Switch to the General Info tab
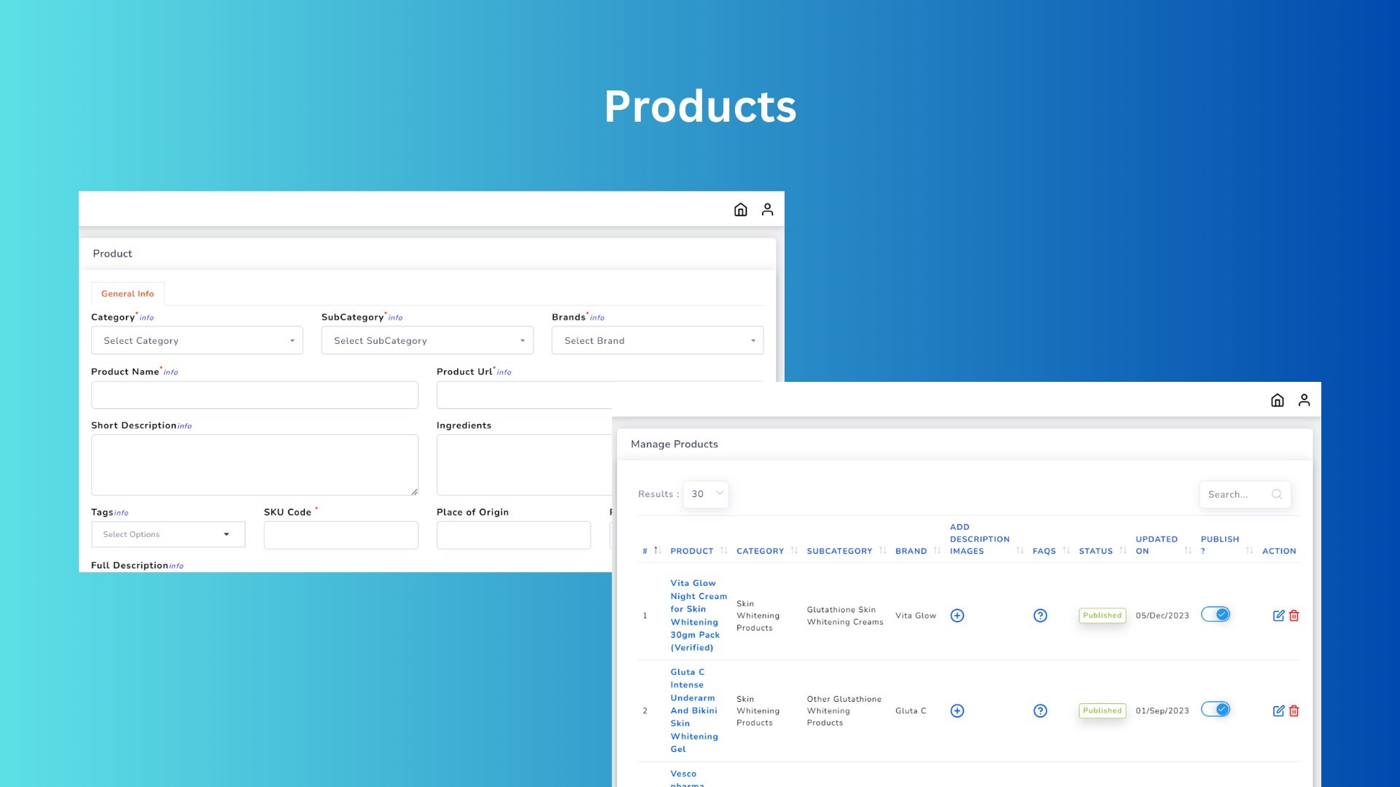 127,294
